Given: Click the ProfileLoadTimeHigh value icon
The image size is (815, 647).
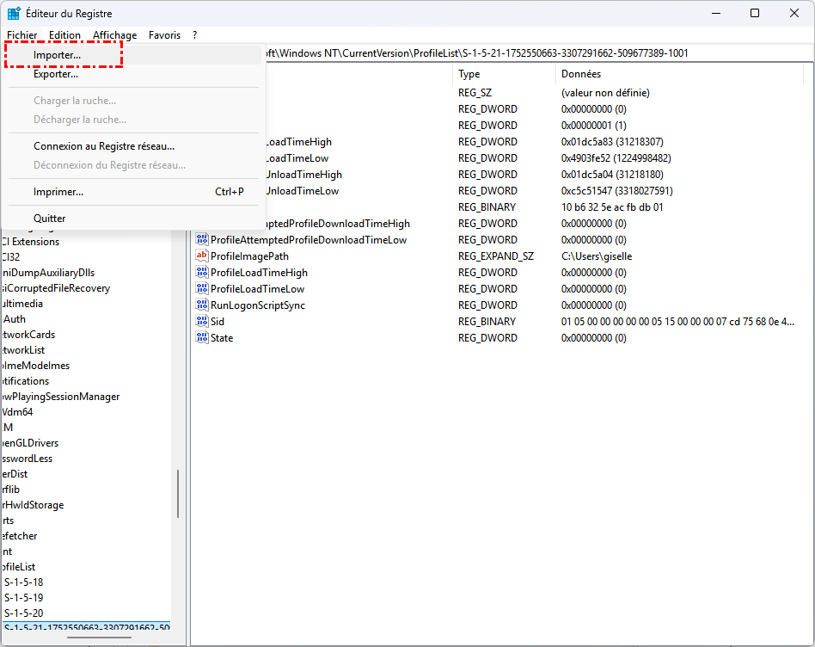Looking at the screenshot, I should click(202, 273).
